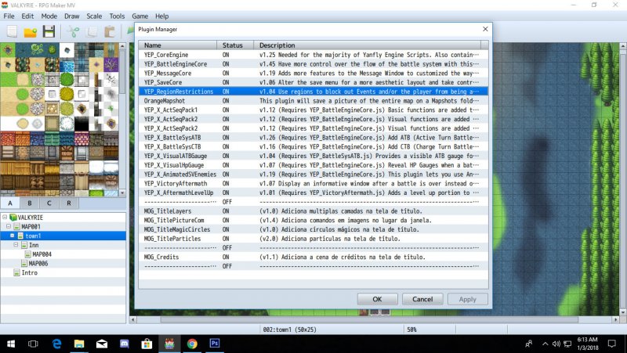This screenshot has width=627, height=353.
Task: Click the volume speaker tray icon
Action: 556,344
